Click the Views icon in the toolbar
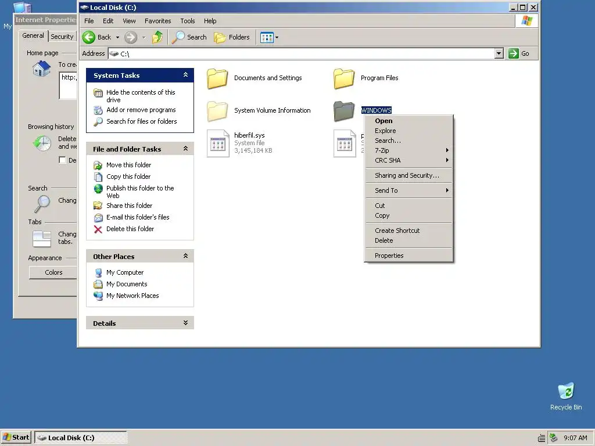The image size is (595, 446). tap(267, 37)
